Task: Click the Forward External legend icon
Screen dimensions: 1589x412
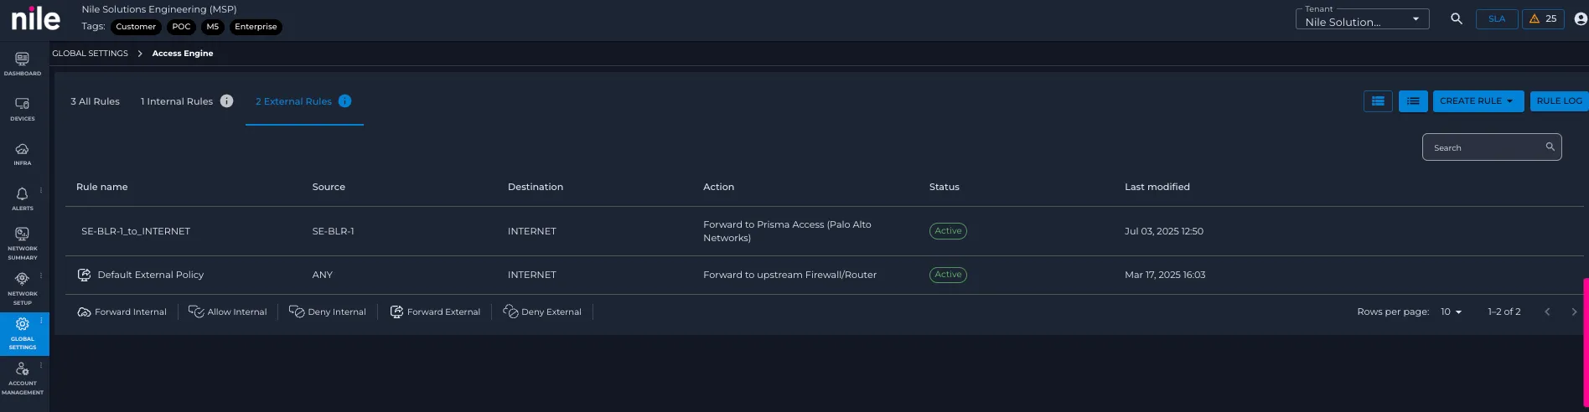Action: (x=396, y=312)
